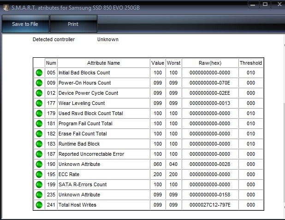Click green status icon for Erase Fail Count Total
The height and width of the screenshot is (220, 285).
coord(39,134)
